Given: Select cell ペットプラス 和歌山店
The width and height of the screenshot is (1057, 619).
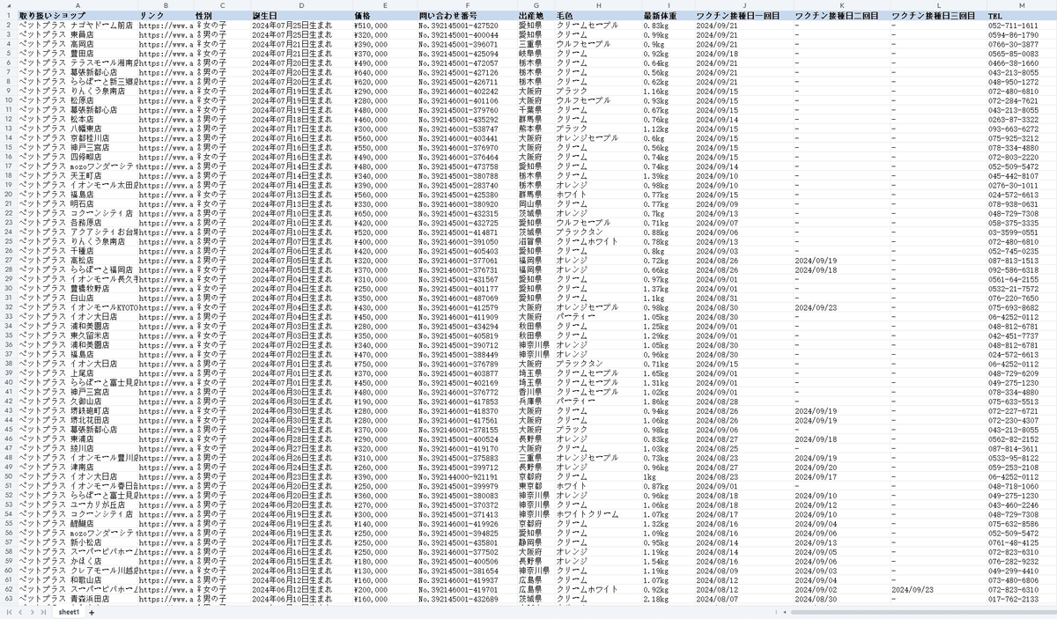Looking at the screenshot, I should [x=77, y=580].
